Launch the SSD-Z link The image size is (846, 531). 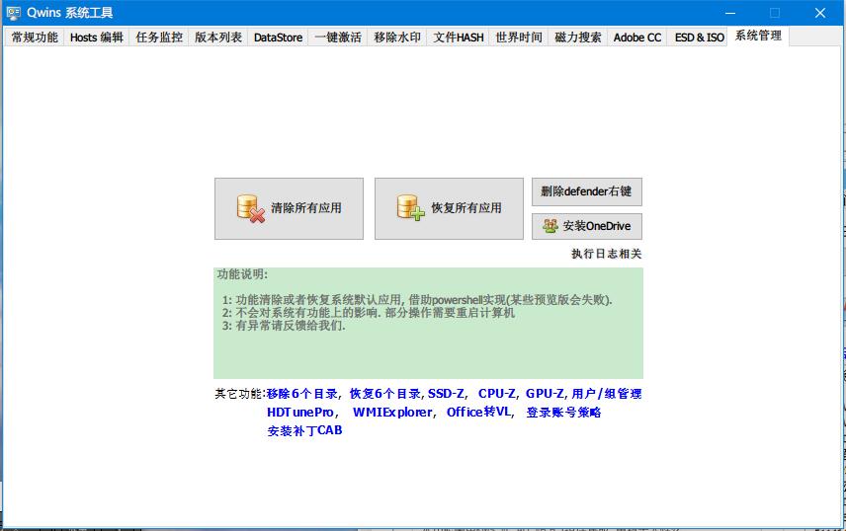click(x=446, y=394)
